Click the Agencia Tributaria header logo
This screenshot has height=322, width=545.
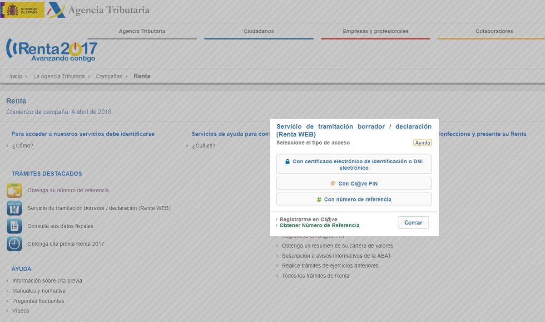click(99, 10)
